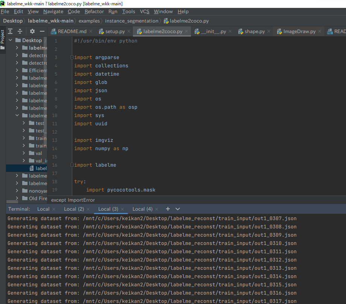Open the terminal tabs dropdown chevron
This screenshot has width=346, height=304.
point(178,209)
